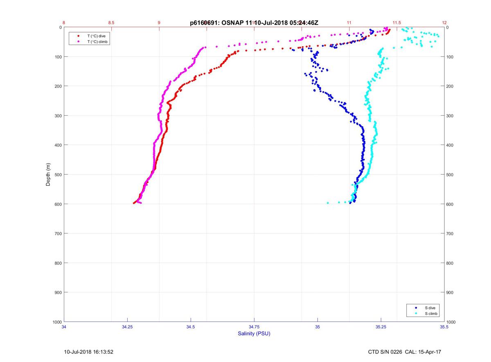Click the timestamp 10-Jul-2018 16:13:52
This screenshot has height=362, width=491.
[89, 352]
